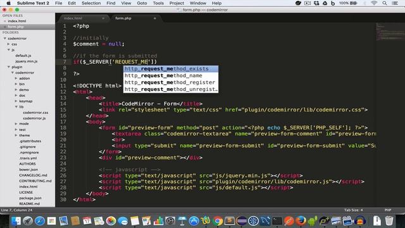Open Notification Center list icon
Screen dimensions: 405x228
tap(395, 3)
